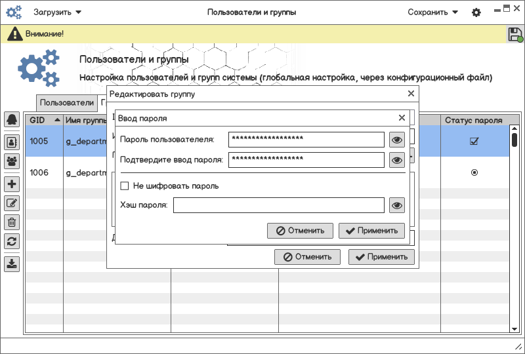The image size is (525, 354).
Task: Click the save floppy disk icon
Action: point(515,34)
